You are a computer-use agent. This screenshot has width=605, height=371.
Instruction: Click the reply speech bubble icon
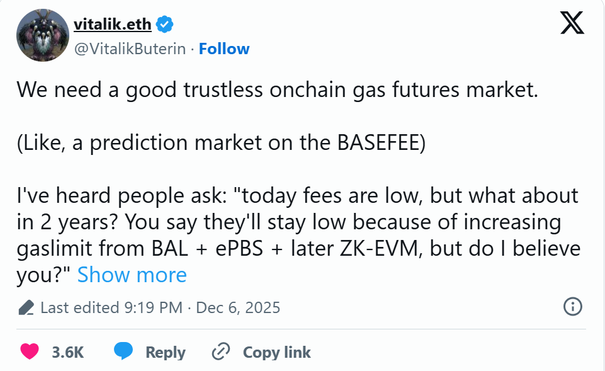pyautogui.click(x=123, y=351)
